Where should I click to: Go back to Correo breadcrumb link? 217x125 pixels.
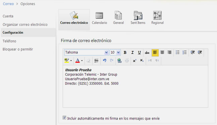click(8, 4)
